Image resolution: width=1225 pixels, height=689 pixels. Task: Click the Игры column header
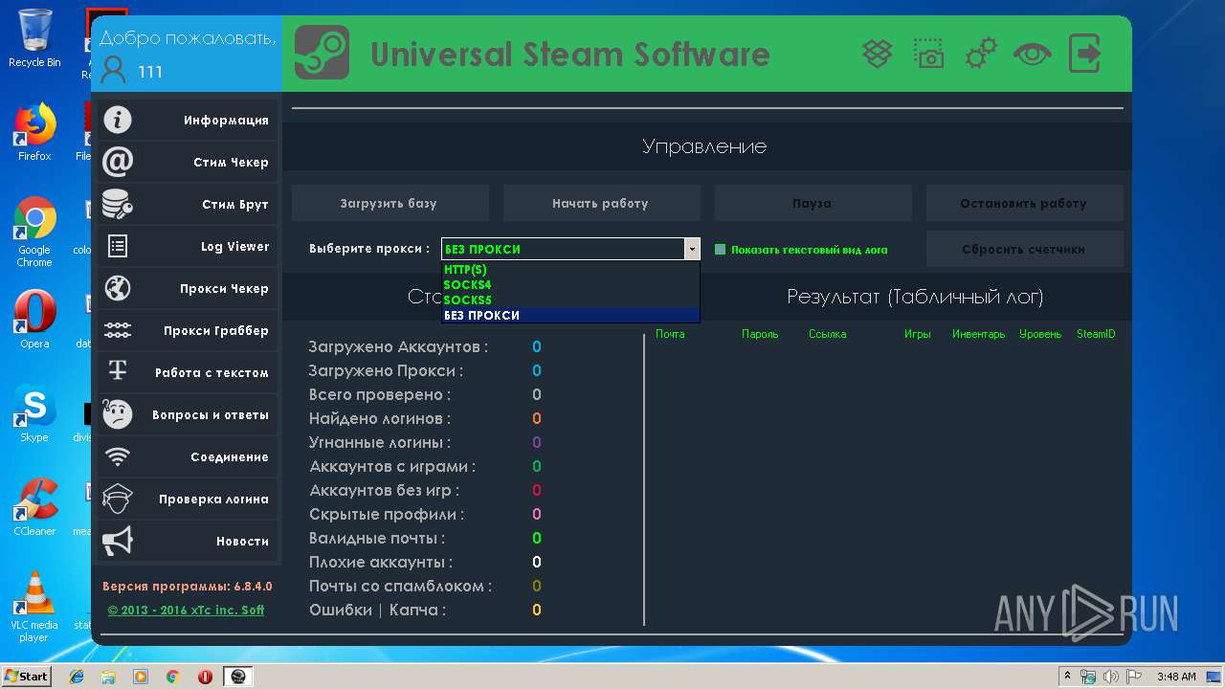click(918, 334)
